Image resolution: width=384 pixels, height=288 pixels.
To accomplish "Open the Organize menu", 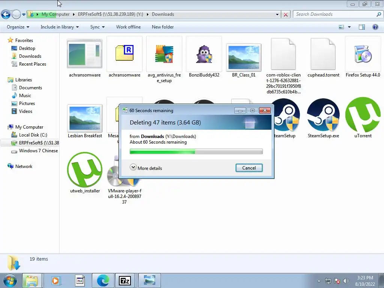I will click(x=18, y=27).
